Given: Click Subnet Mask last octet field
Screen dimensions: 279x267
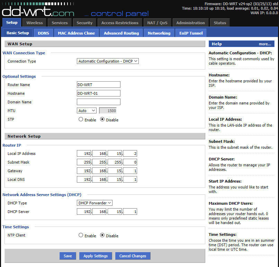Looking at the screenshot, I should (x=130, y=162).
